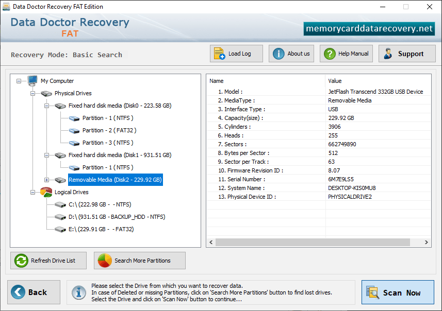Click the C:\ drive icon
The height and width of the screenshot is (311, 442).
tap(60, 205)
